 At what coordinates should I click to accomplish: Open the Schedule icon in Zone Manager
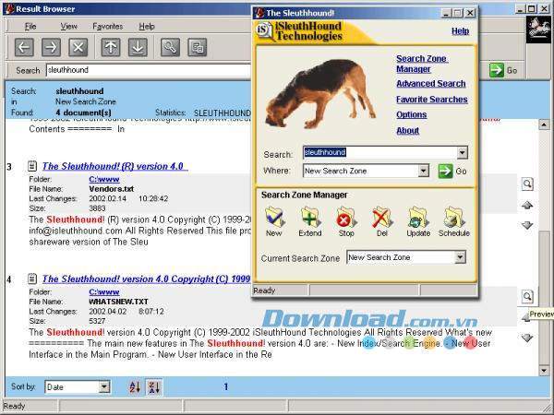[x=454, y=221]
